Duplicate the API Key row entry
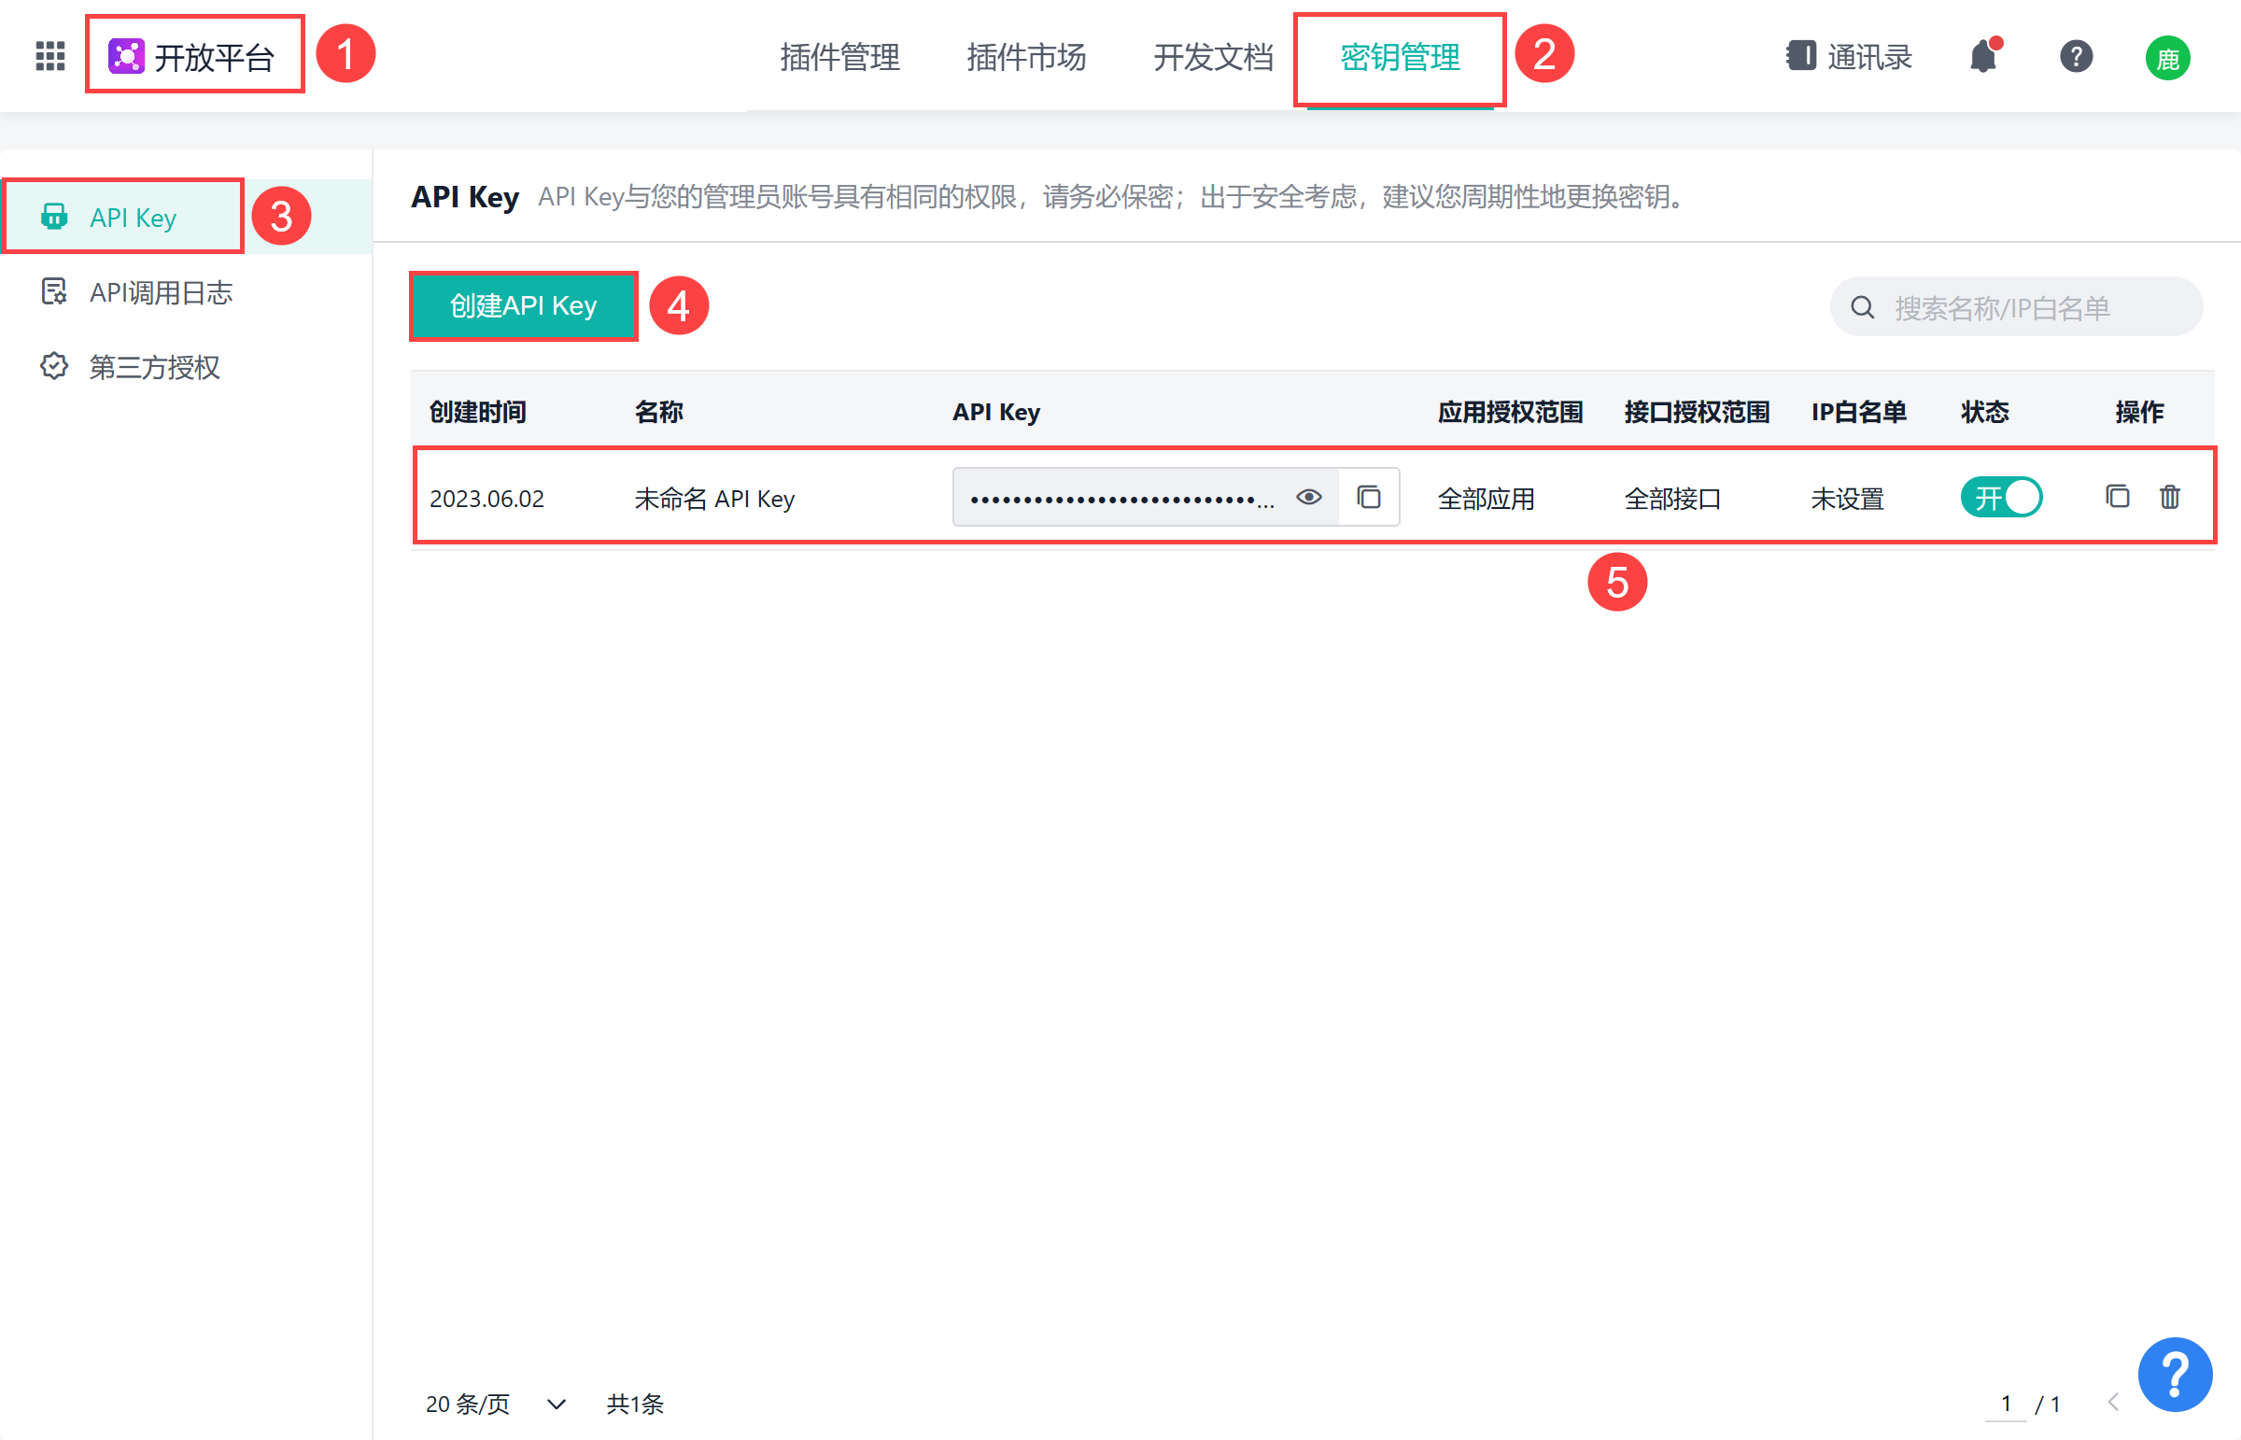The width and height of the screenshot is (2241, 1440). [x=2117, y=497]
